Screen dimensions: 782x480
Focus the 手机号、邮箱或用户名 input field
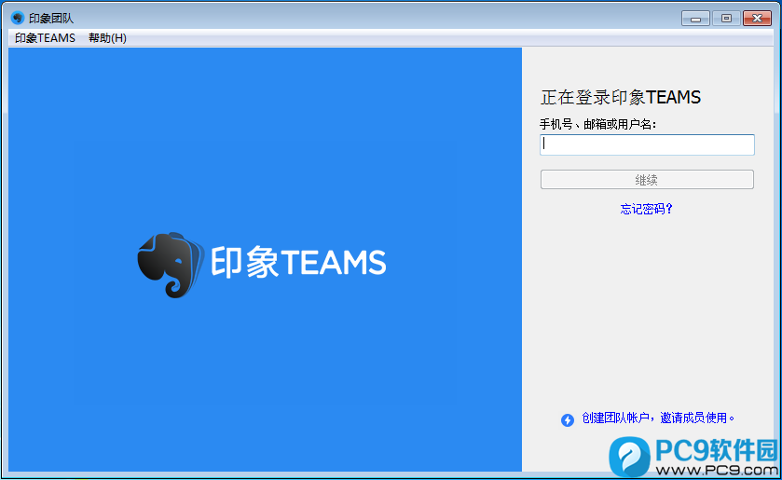[x=647, y=144]
